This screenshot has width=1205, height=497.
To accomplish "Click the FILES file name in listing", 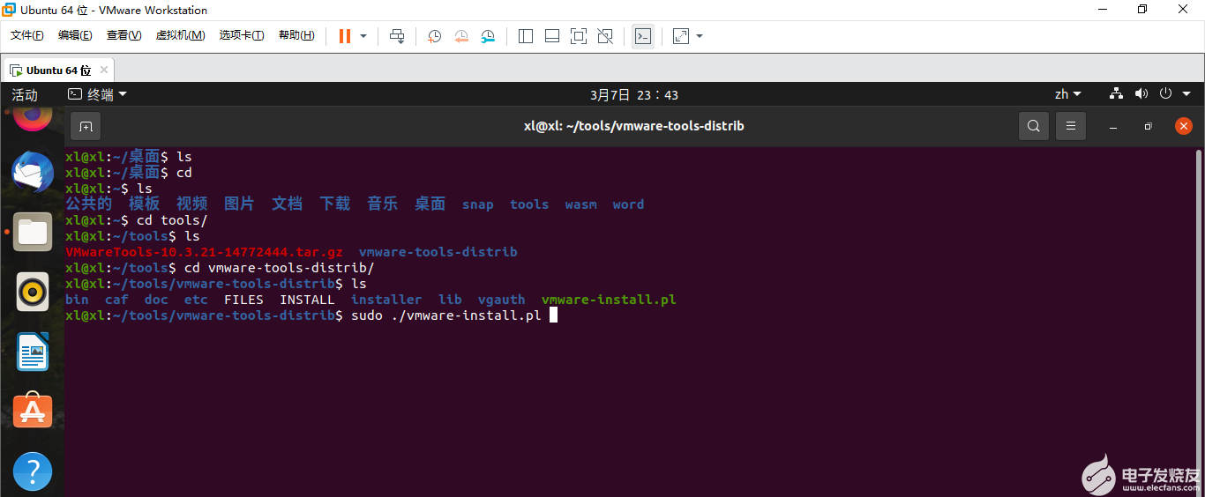I will point(243,300).
